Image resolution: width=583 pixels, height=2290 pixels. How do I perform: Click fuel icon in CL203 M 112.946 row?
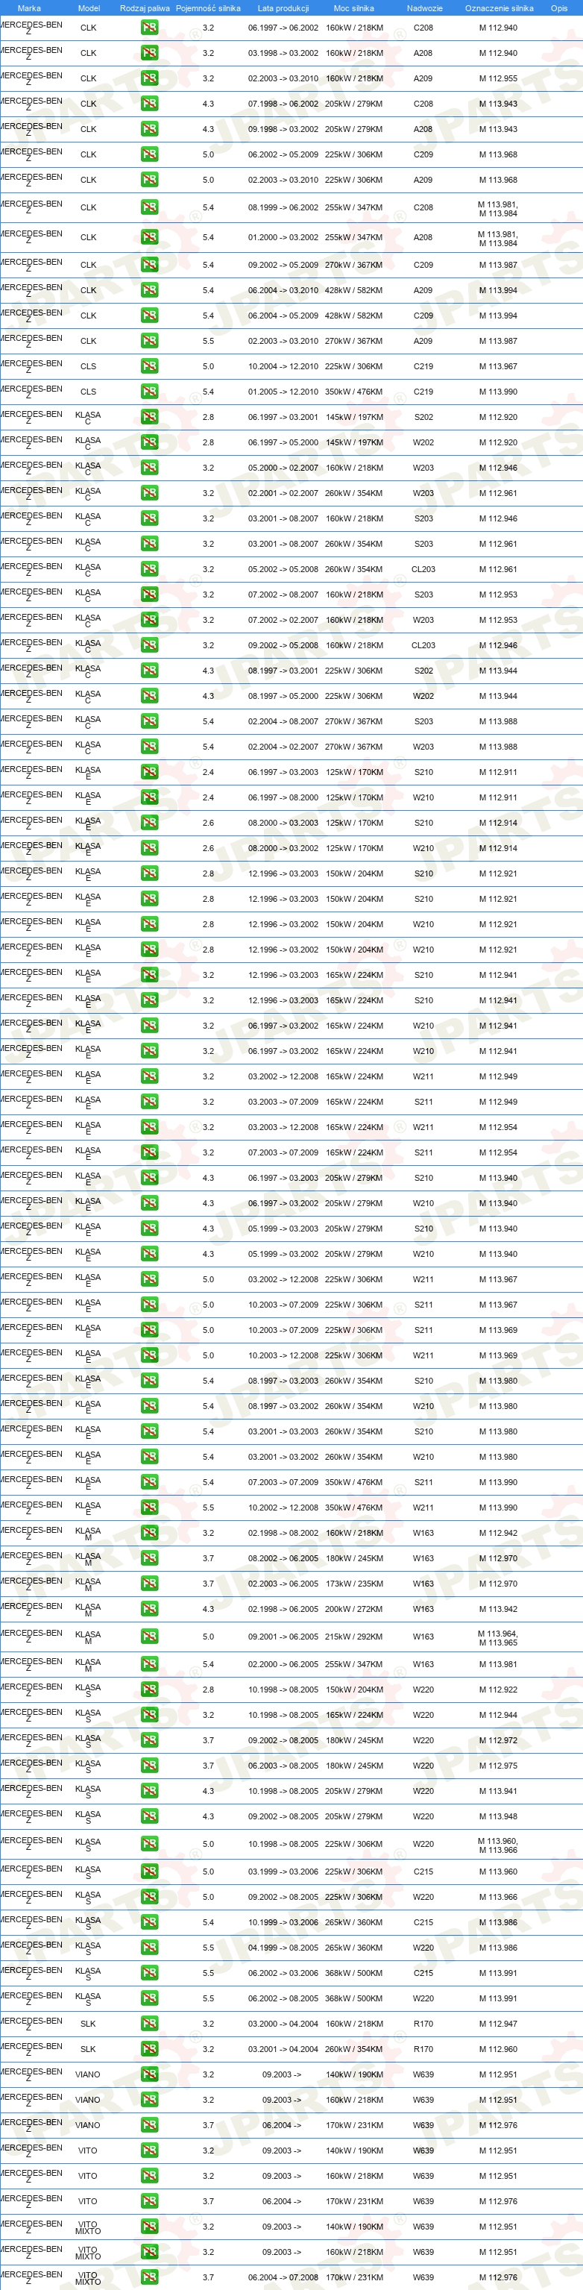(x=149, y=645)
